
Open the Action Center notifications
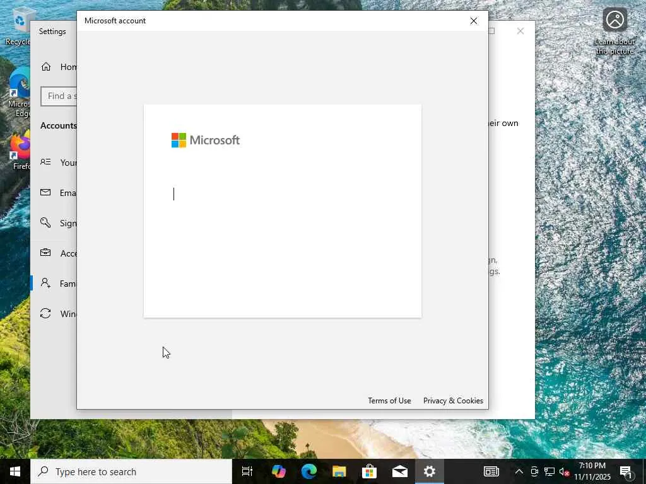(x=626, y=471)
